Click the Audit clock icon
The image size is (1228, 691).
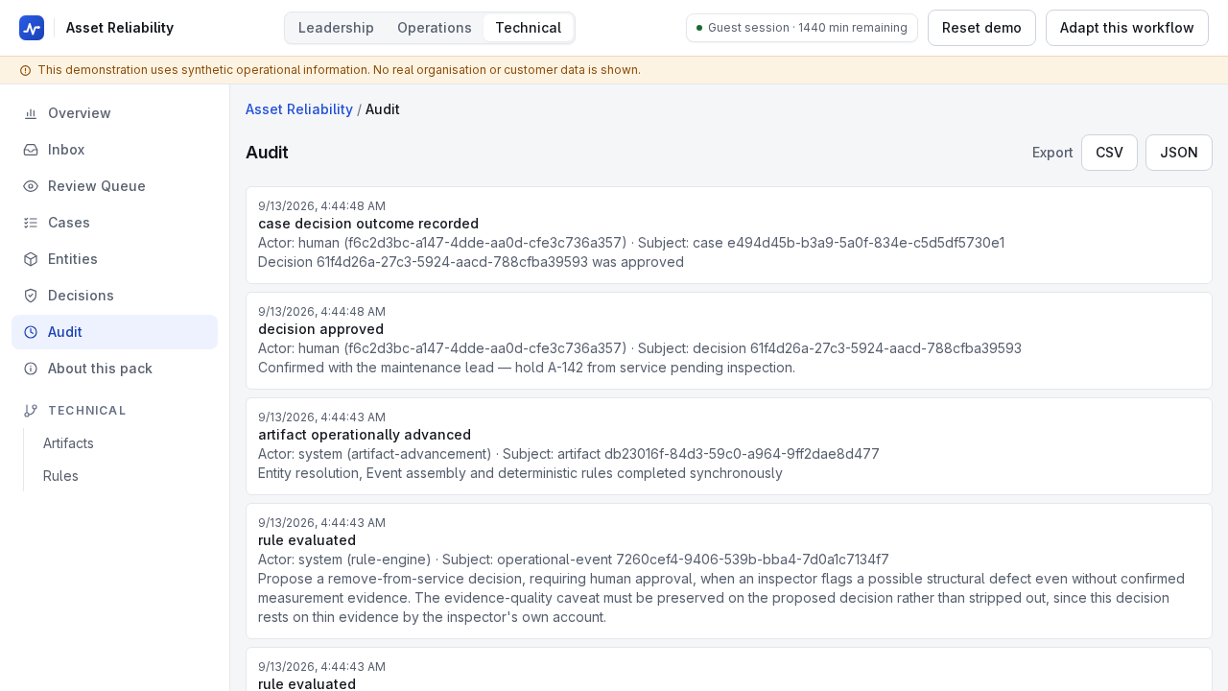point(31,332)
